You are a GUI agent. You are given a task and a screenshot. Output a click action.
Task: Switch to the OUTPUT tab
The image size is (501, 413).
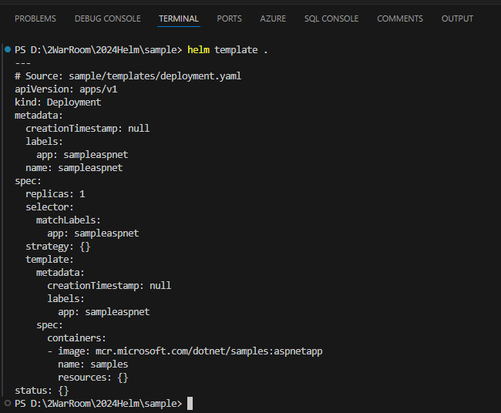point(457,18)
